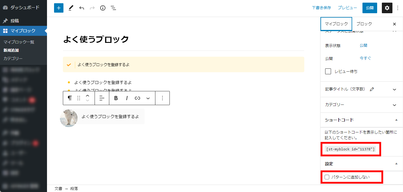The height and width of the screenshot is (192, 403).
Task: Select the pencil Tools icon in top toolbar
Action: tap(70, 8)
